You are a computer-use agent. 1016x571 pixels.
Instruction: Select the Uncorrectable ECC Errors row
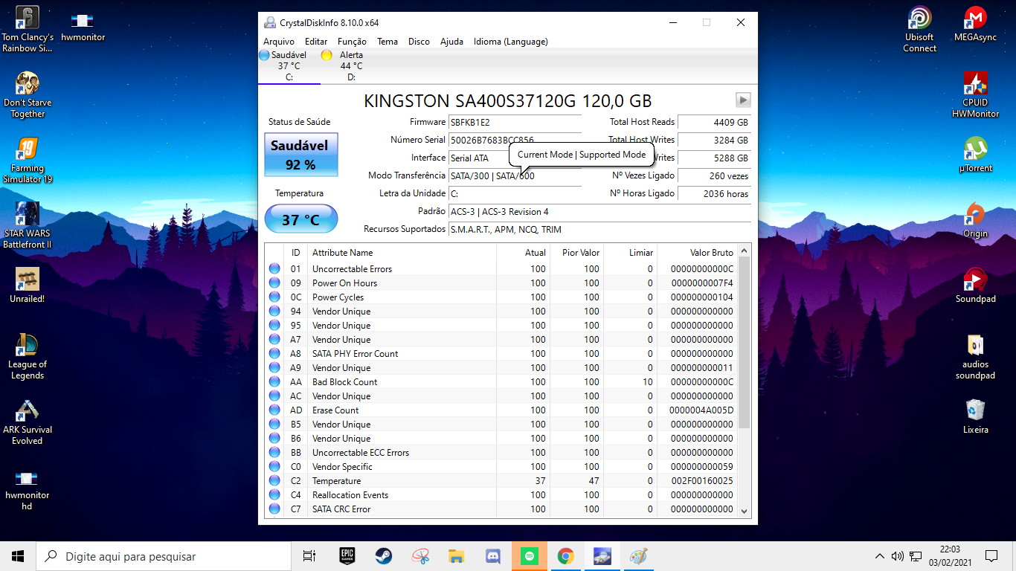pos(501,453)
